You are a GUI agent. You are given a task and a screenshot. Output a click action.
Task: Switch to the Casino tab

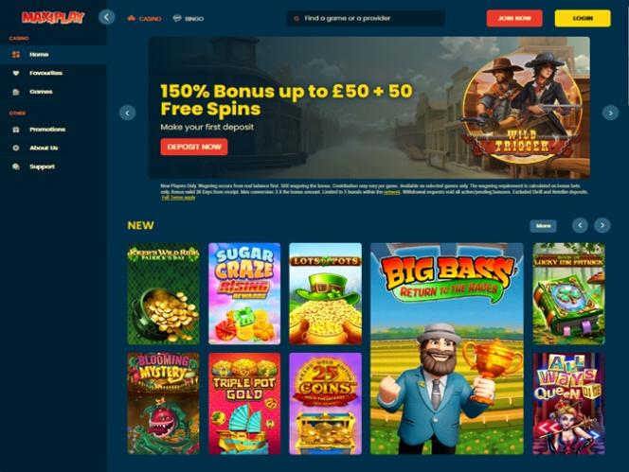[144, 18]
